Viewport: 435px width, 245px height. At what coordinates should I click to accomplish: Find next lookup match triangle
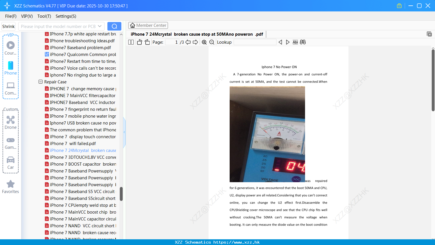point(288,42)
